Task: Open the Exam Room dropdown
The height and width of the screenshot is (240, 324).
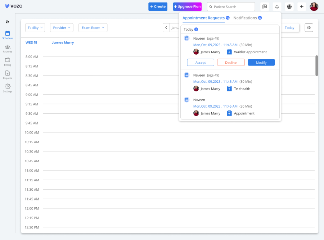Action: [93, 28]
